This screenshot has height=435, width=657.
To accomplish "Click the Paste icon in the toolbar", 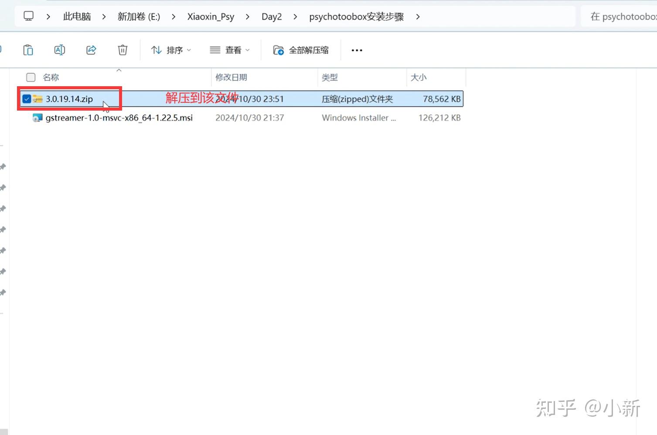I will click(x=28, y=50).
